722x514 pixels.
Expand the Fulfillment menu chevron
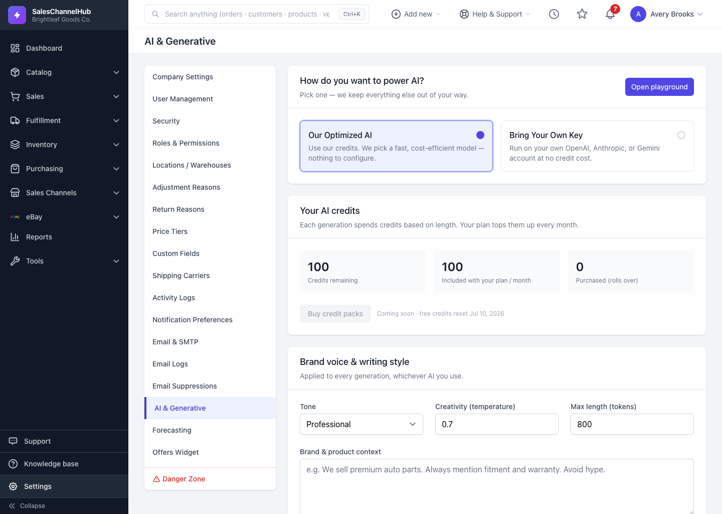click(x=116, y=120)
